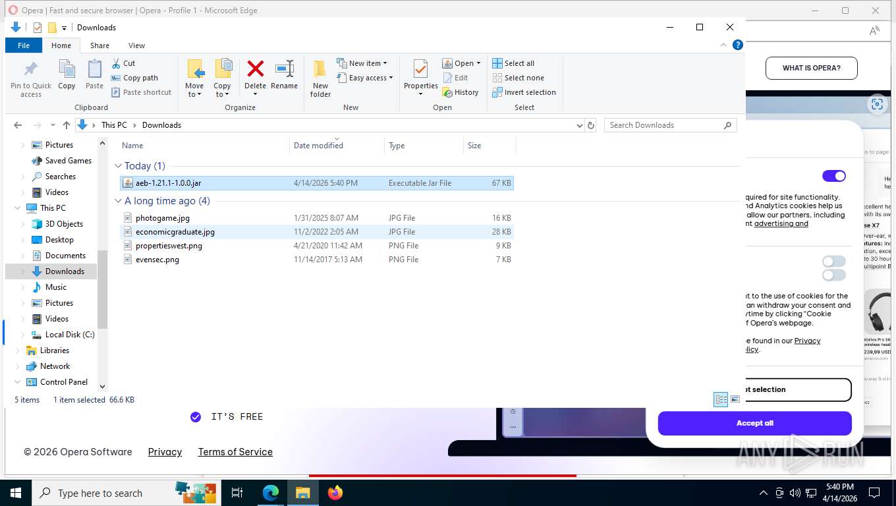The image size is (896, 506).
Task: Switch to the Share ribbon tab
Action: (x=99, y=45)
